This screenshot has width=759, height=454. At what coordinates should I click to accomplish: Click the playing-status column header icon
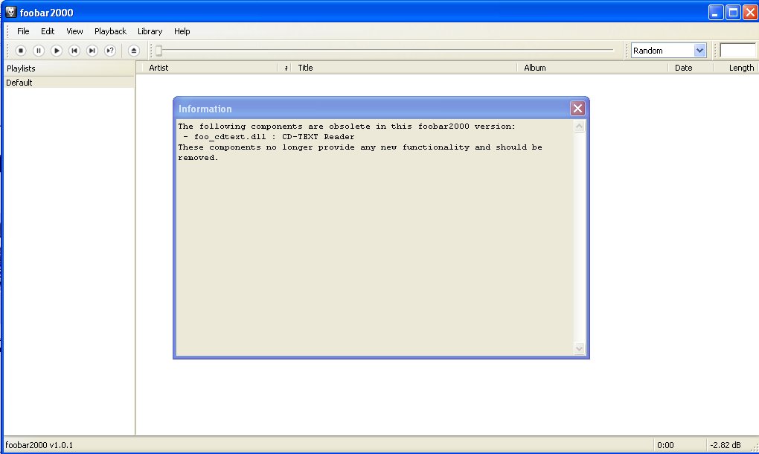[x=286, y=68]
